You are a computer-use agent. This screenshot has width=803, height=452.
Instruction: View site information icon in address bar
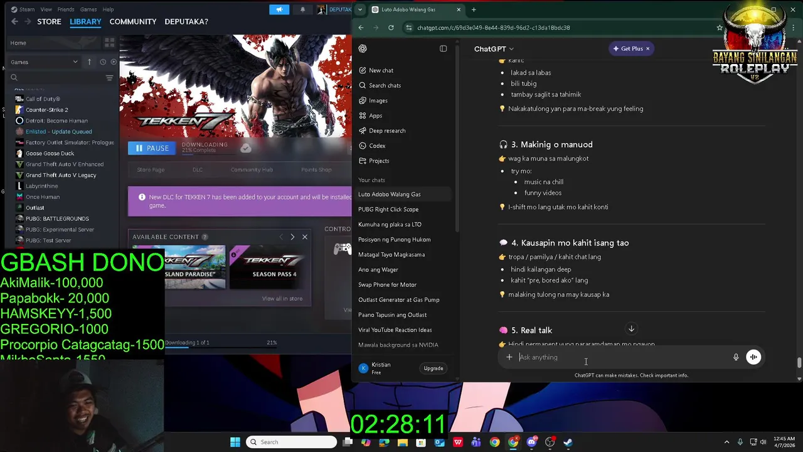point(409,28)
